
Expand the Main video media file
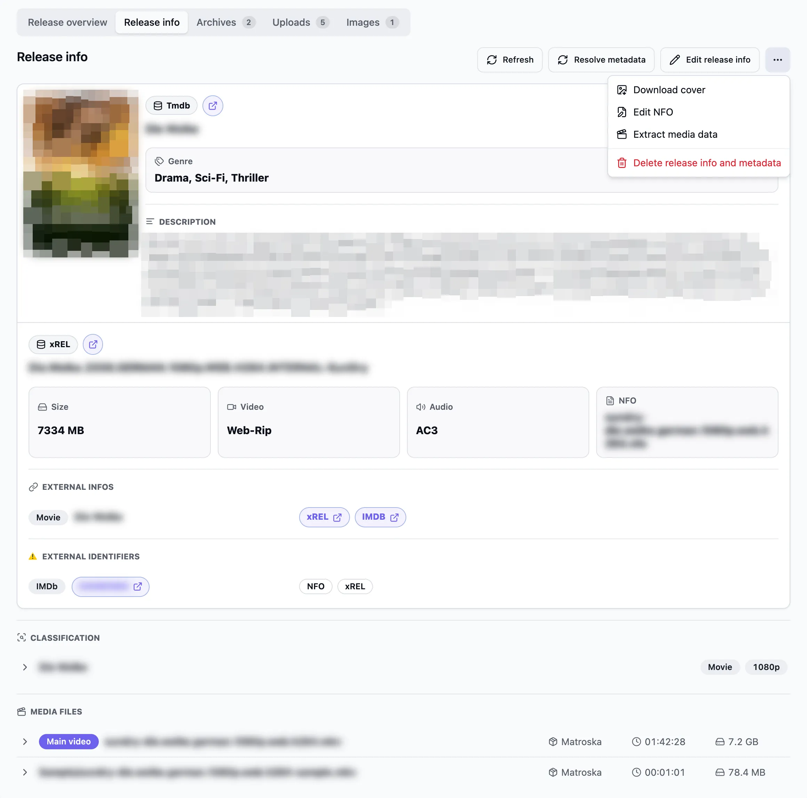(x=25, y=742)
